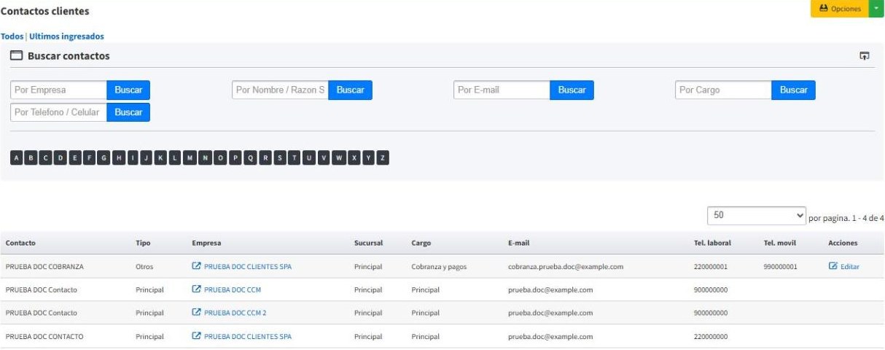Open the Ultimos ingresados filter
Viewport: 885px width, 350px height.
(66, 36)
